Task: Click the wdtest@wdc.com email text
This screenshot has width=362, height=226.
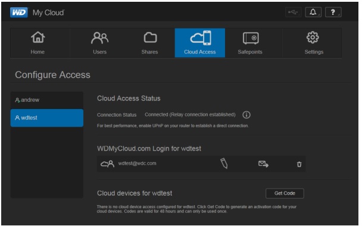Action: coord(137,164)
